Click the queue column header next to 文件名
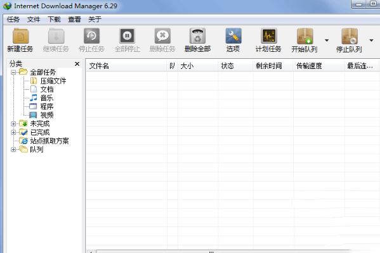The image size is (380, 253). 173,66
